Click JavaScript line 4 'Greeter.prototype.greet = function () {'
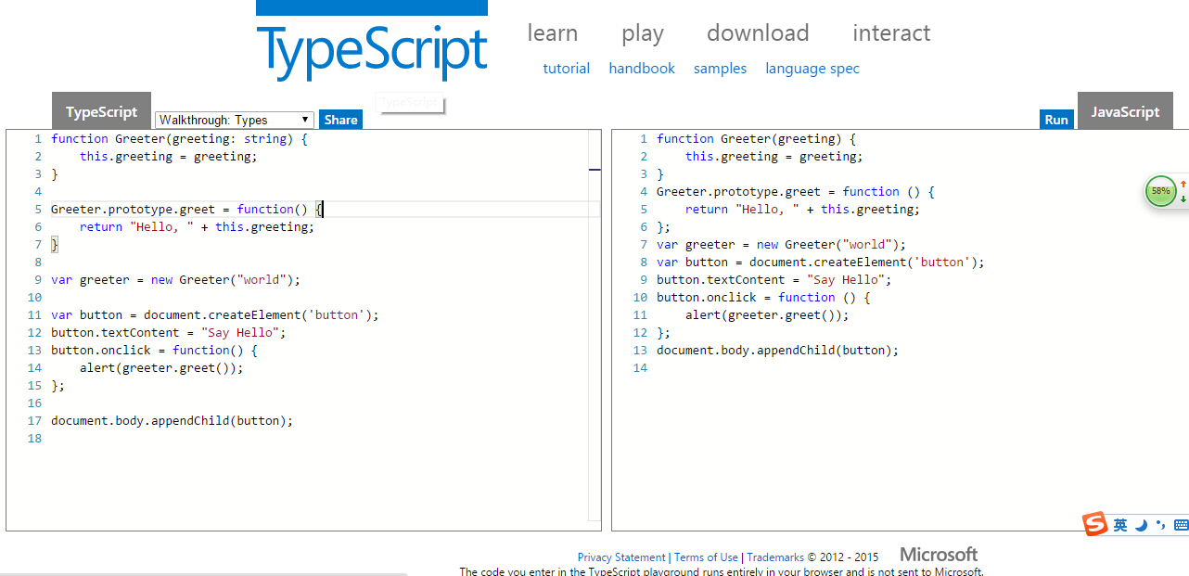Viewport: 1189px width, 576px height. pyautogui.click(x=796, y=192)
